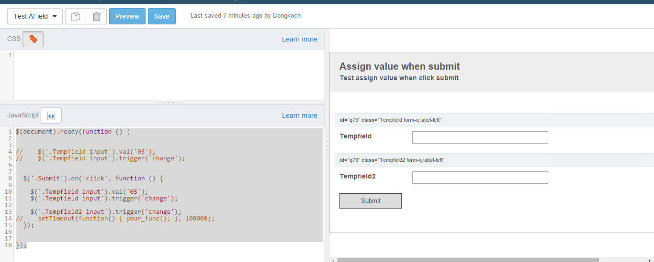Image resolution: width=654 pixels, height=262 pixels.
Task: Open Learn more link in CSS panel
Action: (x=300, y=39)
